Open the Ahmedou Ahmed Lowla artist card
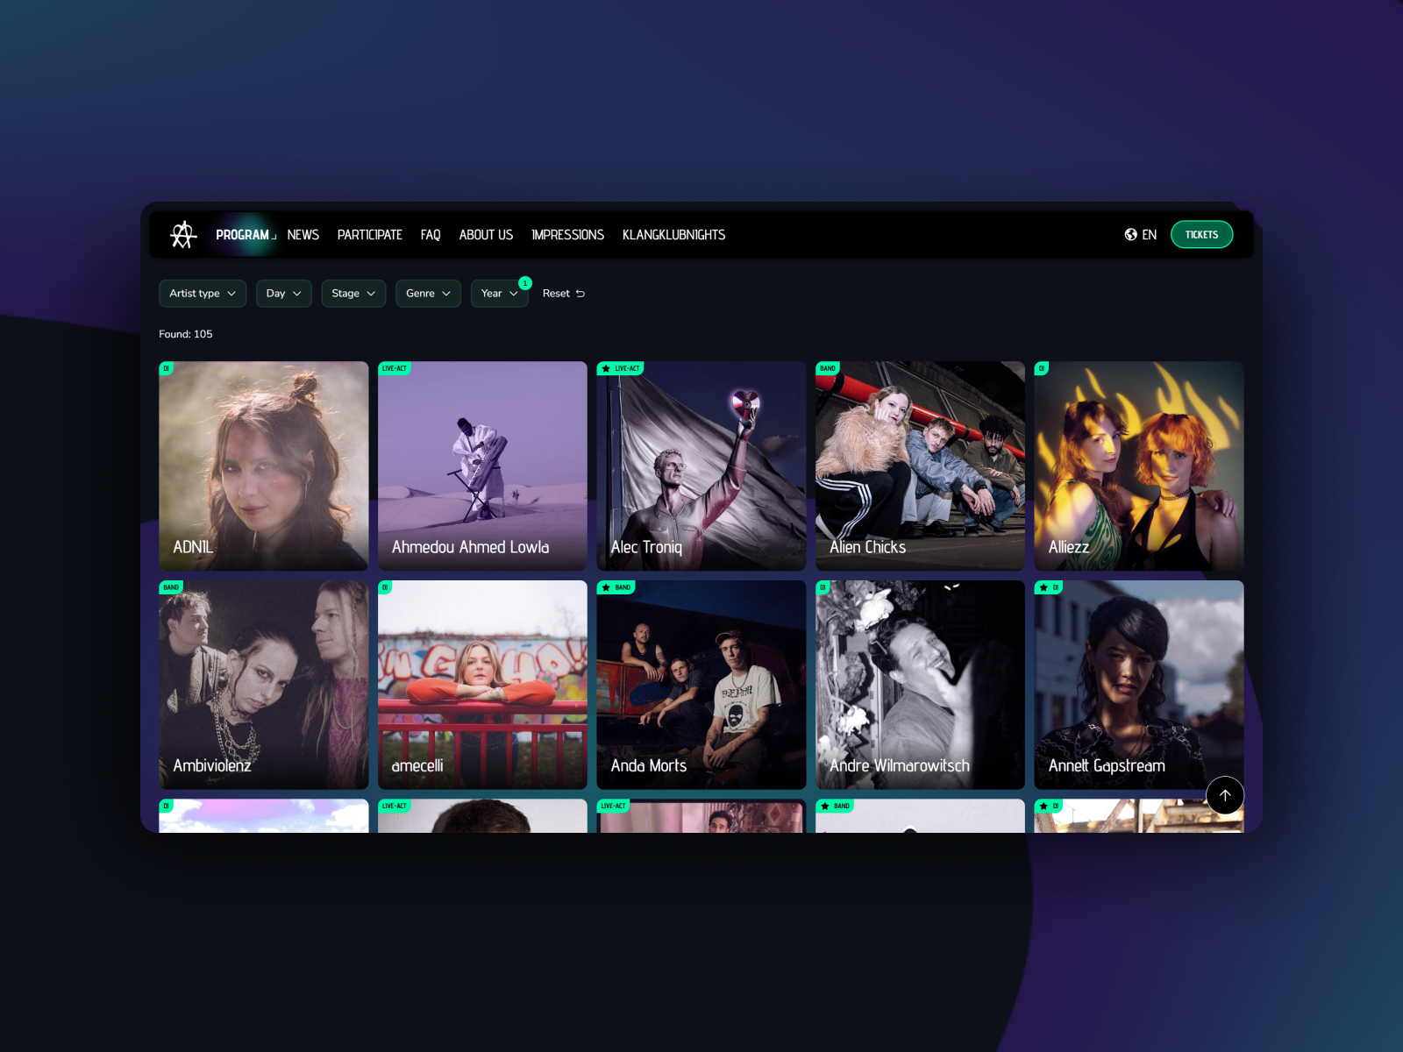 (482, 466)
